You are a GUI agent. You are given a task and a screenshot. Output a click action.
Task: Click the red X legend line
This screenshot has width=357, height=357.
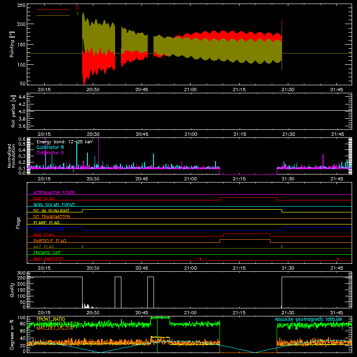click(x=53, y=9)
